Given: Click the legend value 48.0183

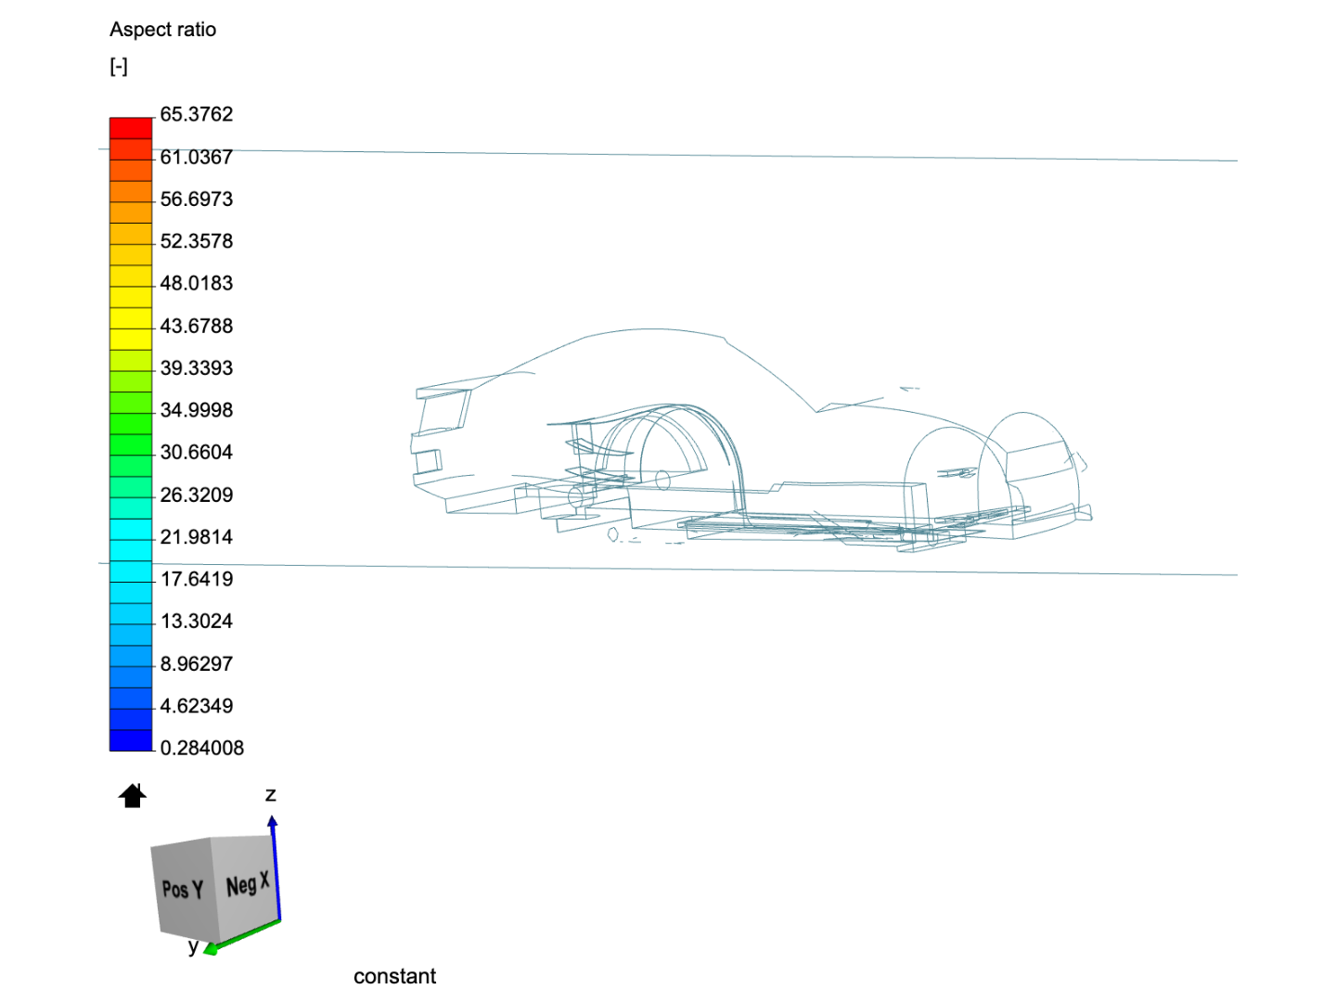Looking at the screenshot, I should point(197,283).
